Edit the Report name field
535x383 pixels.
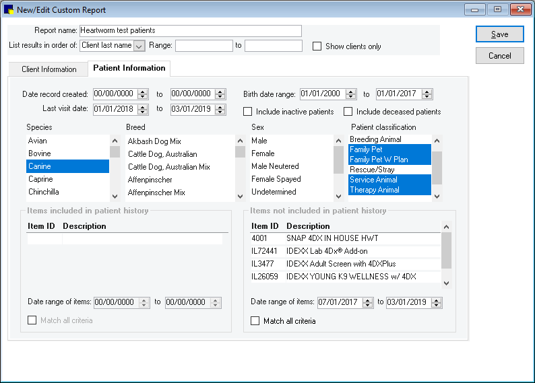pyautogui.click(x=191, y=31)
